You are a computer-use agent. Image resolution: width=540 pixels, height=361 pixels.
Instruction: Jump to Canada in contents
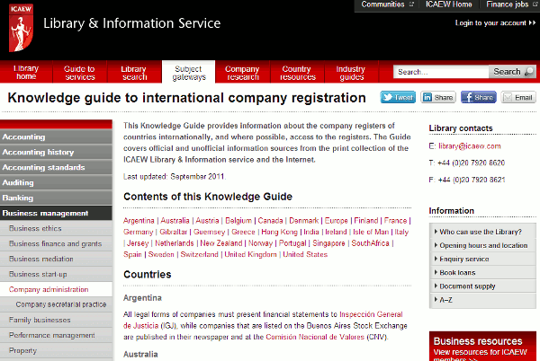coord(270,221)
